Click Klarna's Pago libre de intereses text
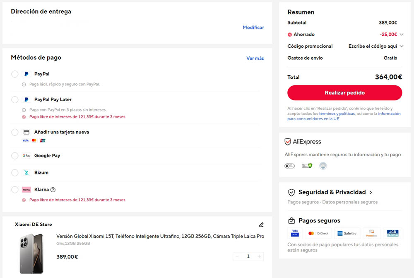The image size is (414, 278). pyautogui.click(x=77, y=200)
